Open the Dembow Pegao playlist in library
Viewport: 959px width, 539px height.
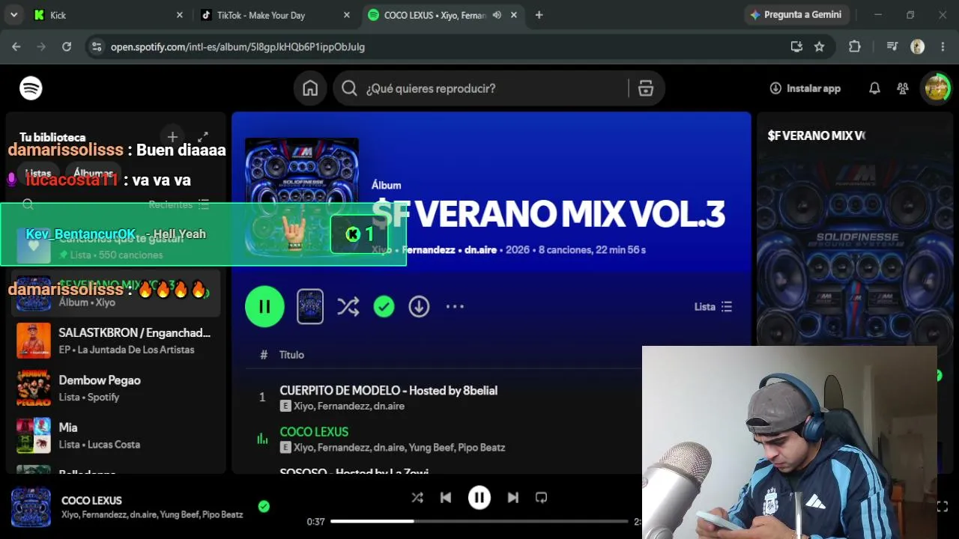click(x=116, y=388)
